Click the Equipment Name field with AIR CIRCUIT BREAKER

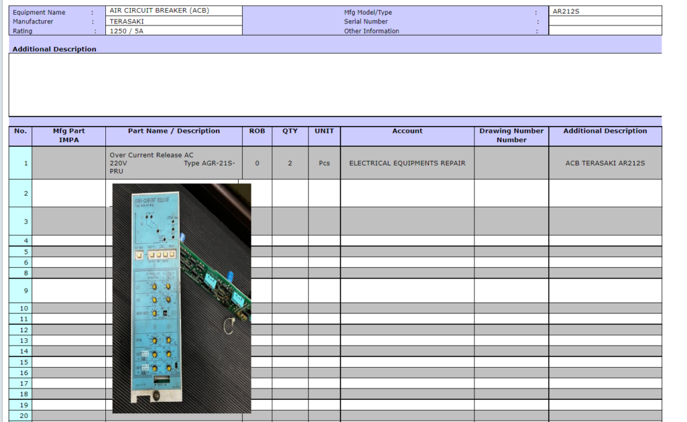(x=174, y=11)
